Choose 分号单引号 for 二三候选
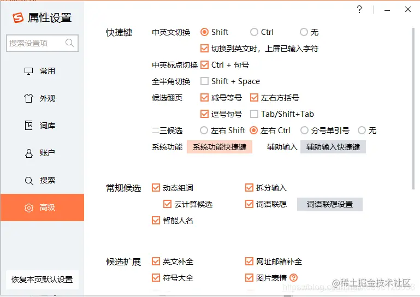 (304, 130)
